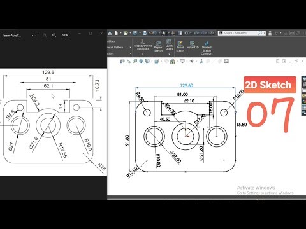306x229 pixels.
Task: Click the second icon in view toolbar
Action: coord(128,61)
